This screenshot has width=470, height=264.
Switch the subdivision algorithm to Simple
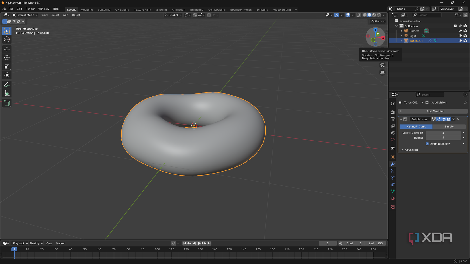tap(449, 126)
